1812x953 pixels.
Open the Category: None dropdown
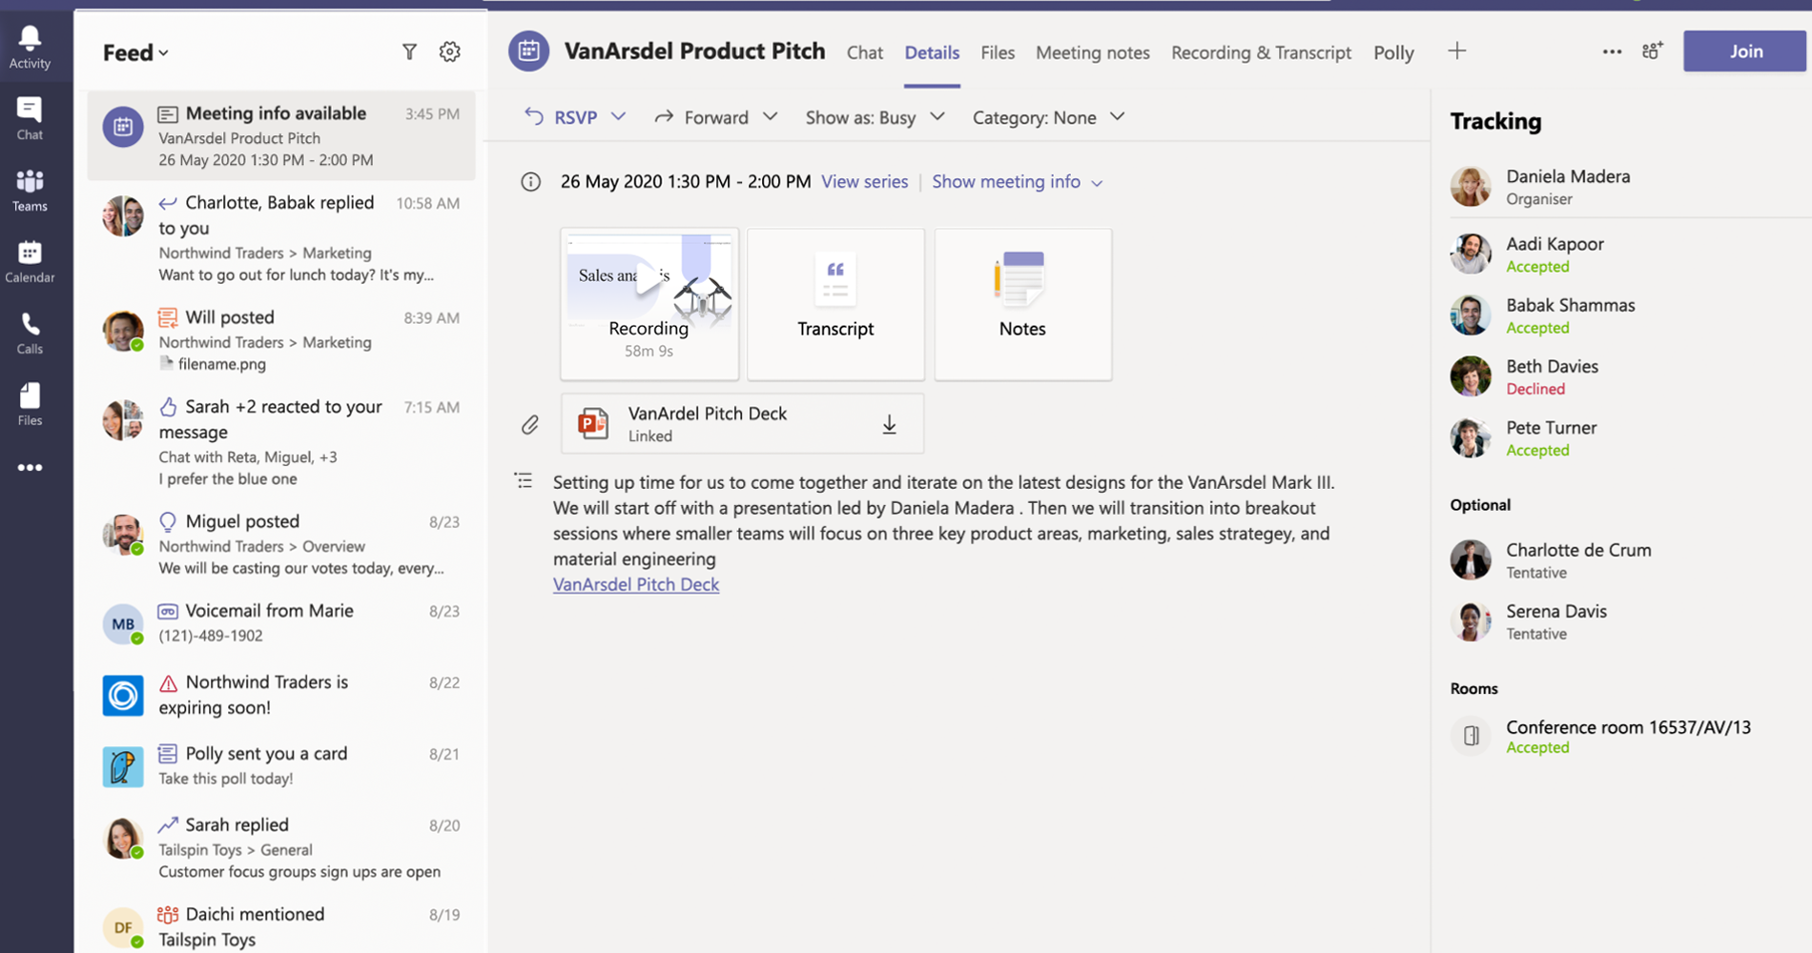pyautogui.click(x=1048, y=117)
